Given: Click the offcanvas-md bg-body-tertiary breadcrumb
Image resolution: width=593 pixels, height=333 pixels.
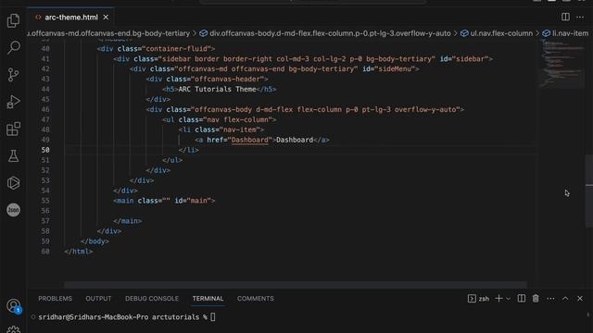Looking at the screenshot, I should (108, 33).
